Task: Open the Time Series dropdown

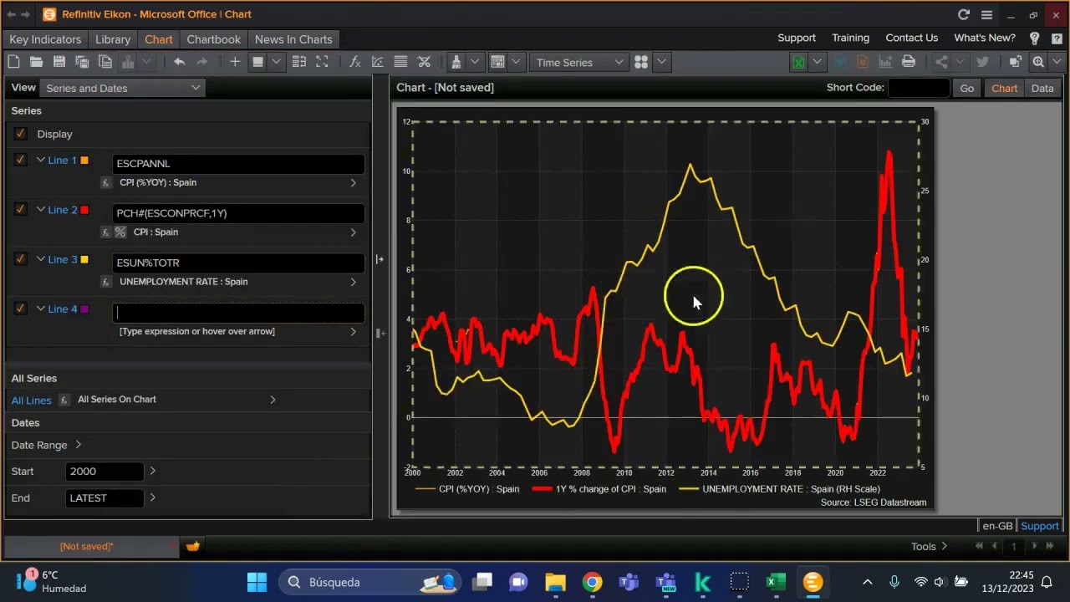Action: [579, 62]
